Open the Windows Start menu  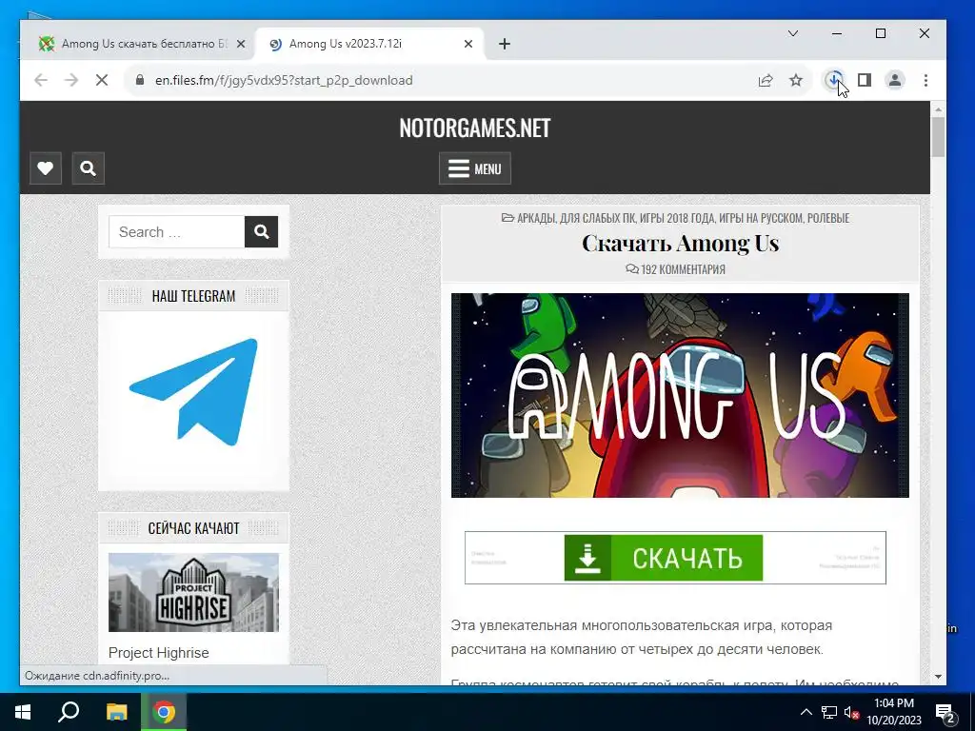tap(23, 712)
